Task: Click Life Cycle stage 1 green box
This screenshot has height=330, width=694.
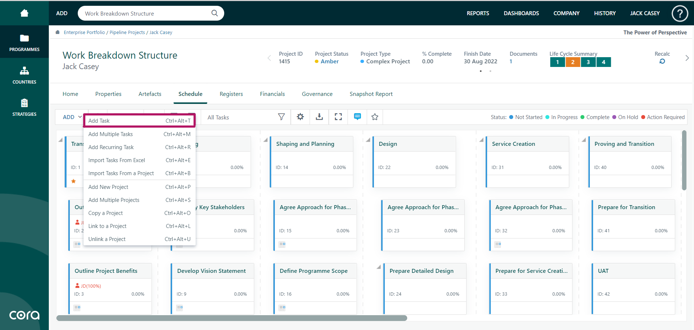Action: click(558, 62)
